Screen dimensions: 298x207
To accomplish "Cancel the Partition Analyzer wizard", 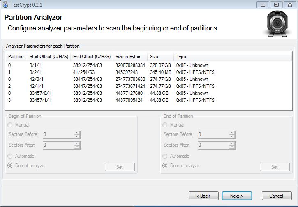I will (277, 196).
